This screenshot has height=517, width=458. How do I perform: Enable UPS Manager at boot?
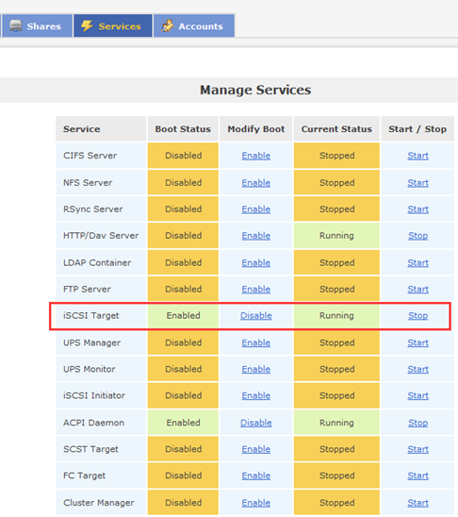(255, 342)
